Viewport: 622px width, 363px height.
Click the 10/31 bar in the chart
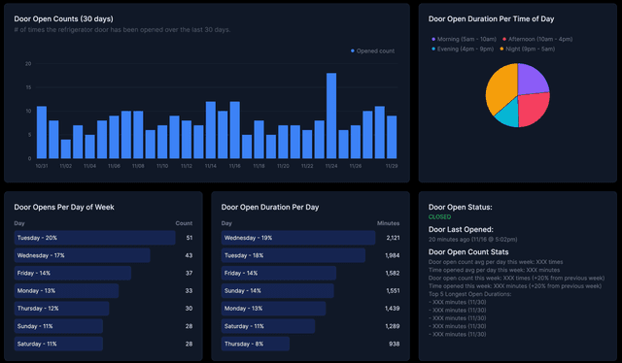point(42,132)
